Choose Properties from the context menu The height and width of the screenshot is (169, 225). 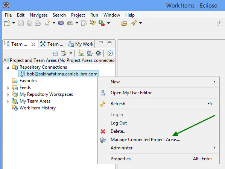click(x=159, y=159)
